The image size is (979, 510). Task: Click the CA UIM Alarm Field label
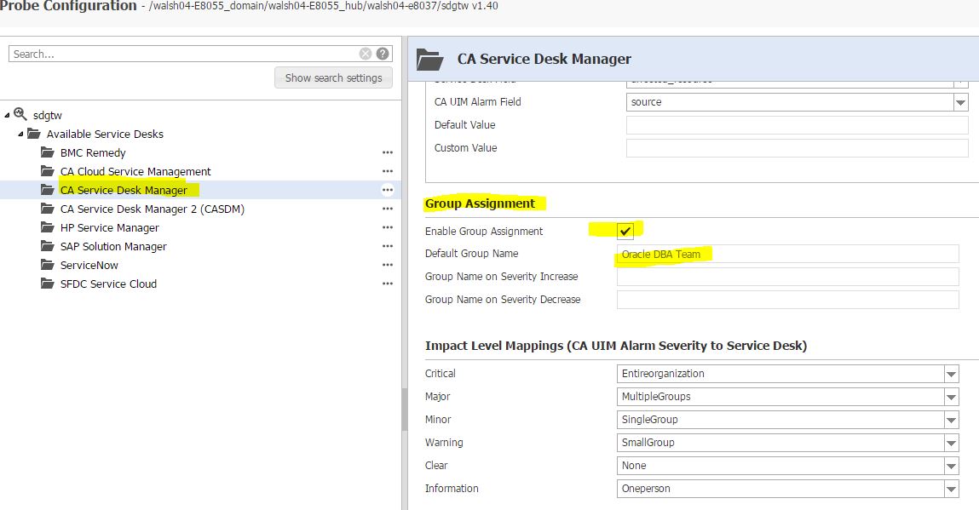coord(478,102)
